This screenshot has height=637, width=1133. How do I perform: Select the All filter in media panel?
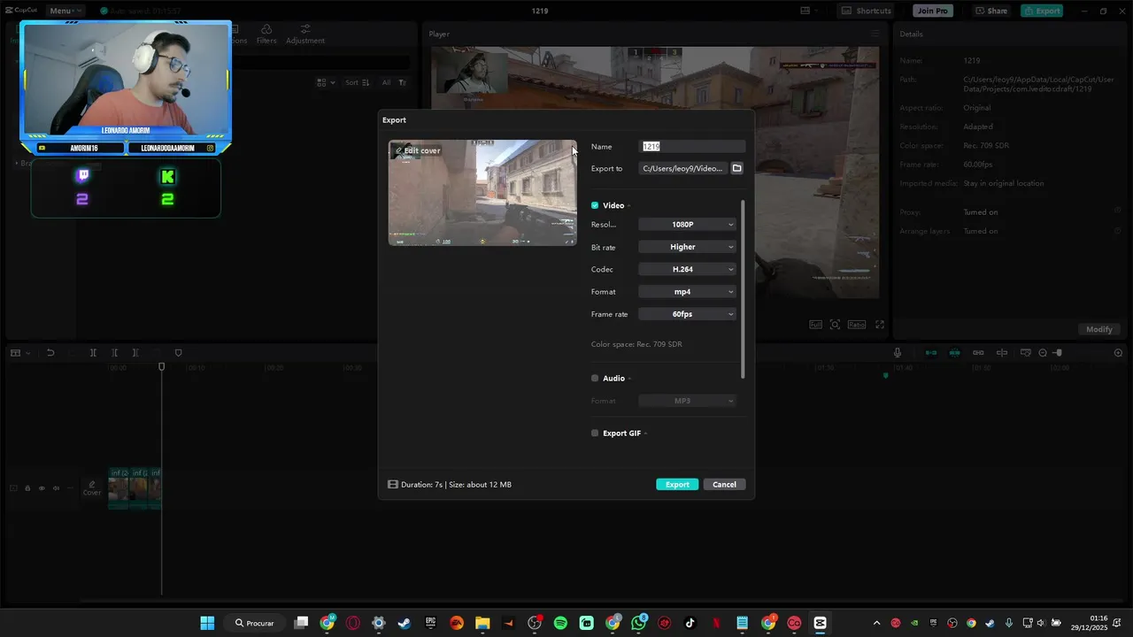386,82
